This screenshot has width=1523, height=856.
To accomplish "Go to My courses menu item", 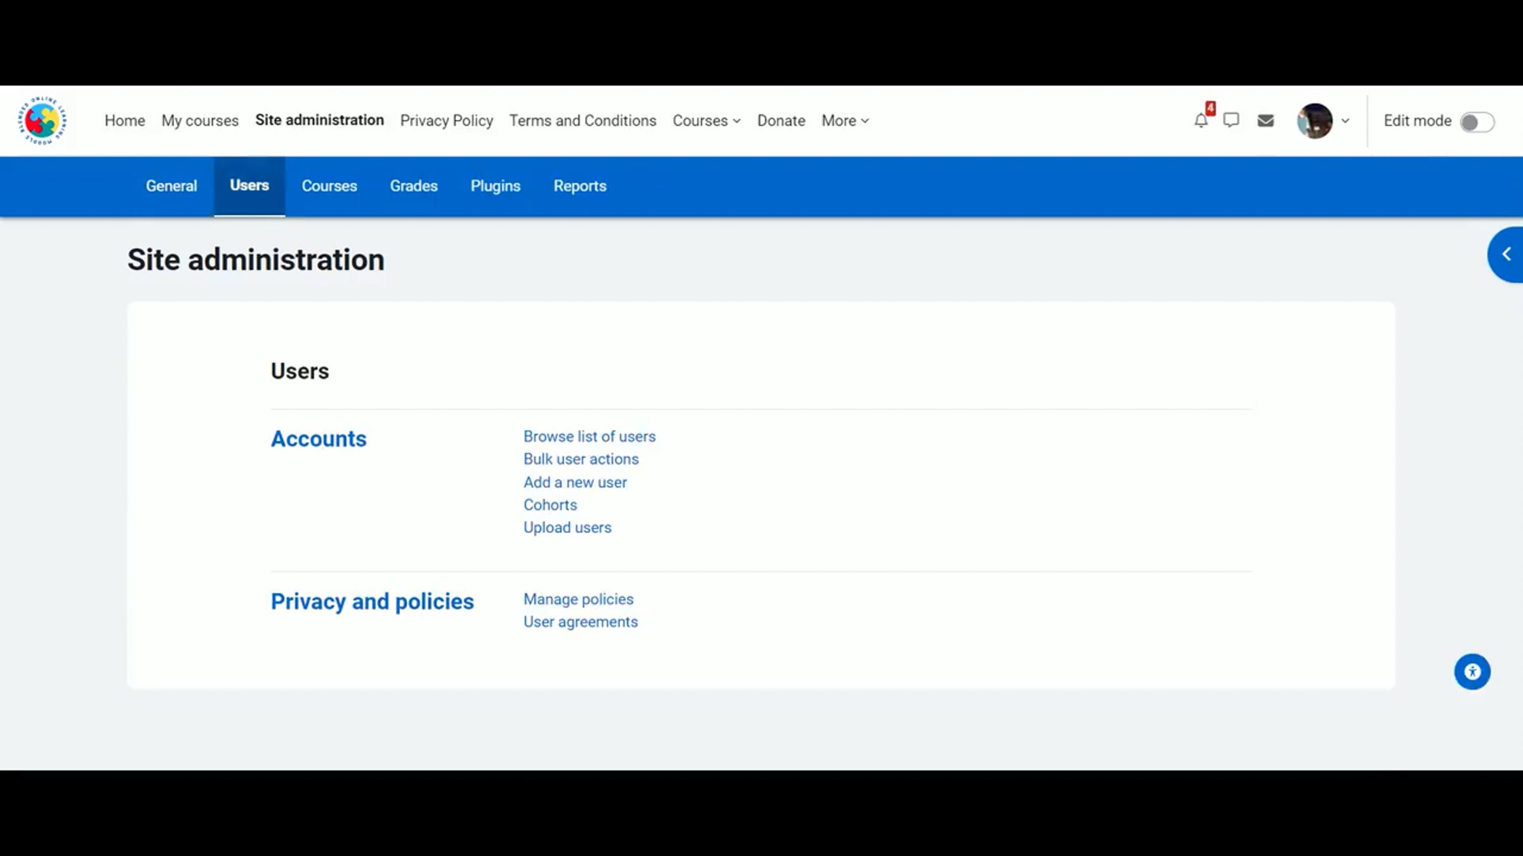I will coord(200,120).
